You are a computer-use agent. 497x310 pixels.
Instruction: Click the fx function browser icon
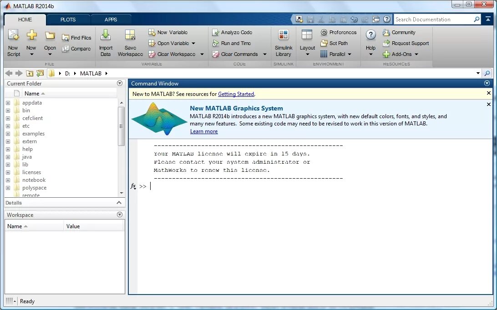tap(133, 186)
